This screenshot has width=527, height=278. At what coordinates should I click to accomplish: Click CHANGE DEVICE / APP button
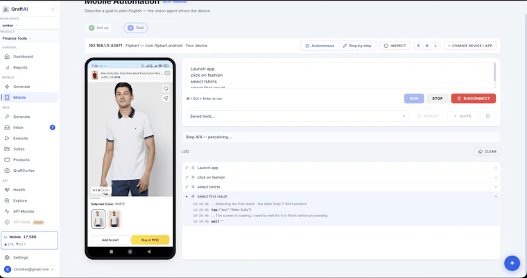click(470, 46)
